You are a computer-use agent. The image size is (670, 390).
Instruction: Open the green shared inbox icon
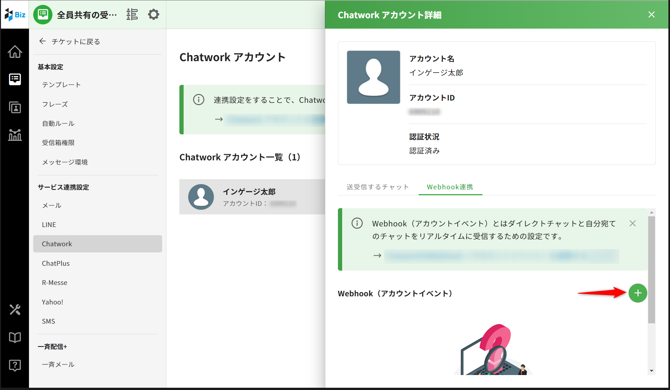coord(43,15)
